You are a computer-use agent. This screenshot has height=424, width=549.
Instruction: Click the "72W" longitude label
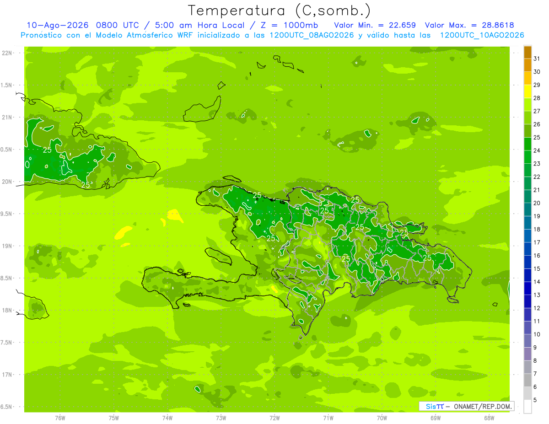[x=274, y=418]
